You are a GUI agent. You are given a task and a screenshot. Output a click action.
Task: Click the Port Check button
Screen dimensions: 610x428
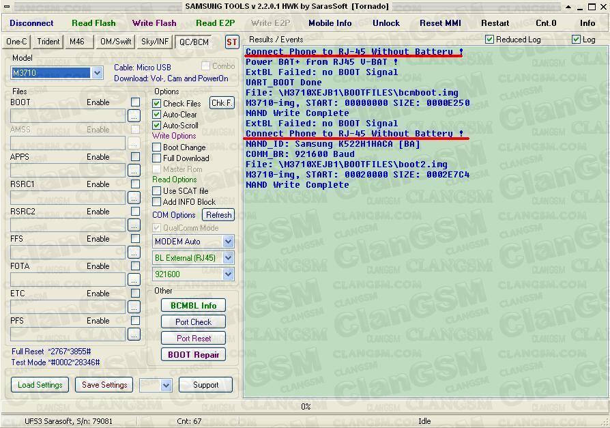coord(193,322)
